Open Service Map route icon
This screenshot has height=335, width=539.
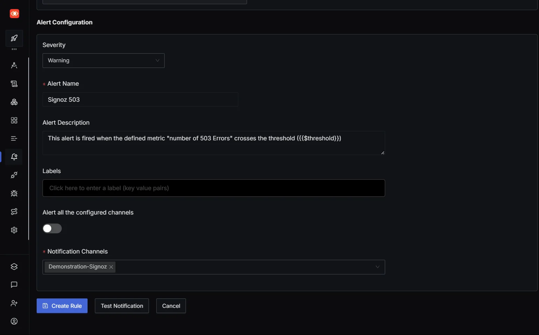tap(14, 212)
